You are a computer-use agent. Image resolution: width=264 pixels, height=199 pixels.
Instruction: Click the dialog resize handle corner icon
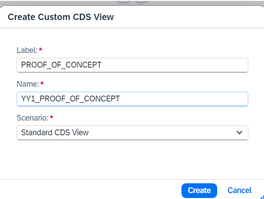pos(261,197)
